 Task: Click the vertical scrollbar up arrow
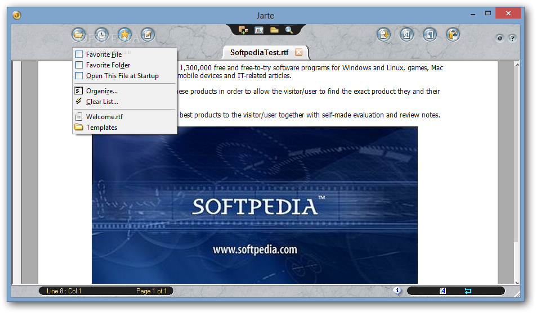pos(517,65)
